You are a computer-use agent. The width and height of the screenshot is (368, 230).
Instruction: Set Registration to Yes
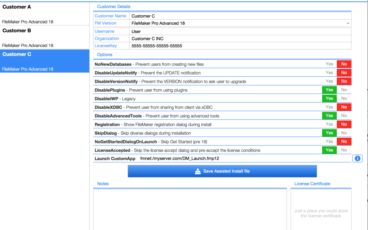click(x=329, y=124)
